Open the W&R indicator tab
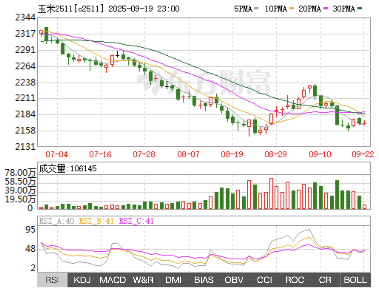The height and width of the screenshot is (292, 379). click(x=143, y=280)
